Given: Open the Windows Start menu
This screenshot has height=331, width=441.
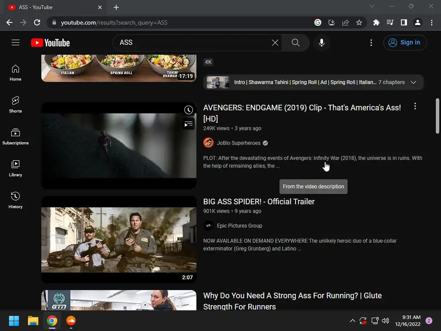Looking at the screenshot, I should coord(14,321).
